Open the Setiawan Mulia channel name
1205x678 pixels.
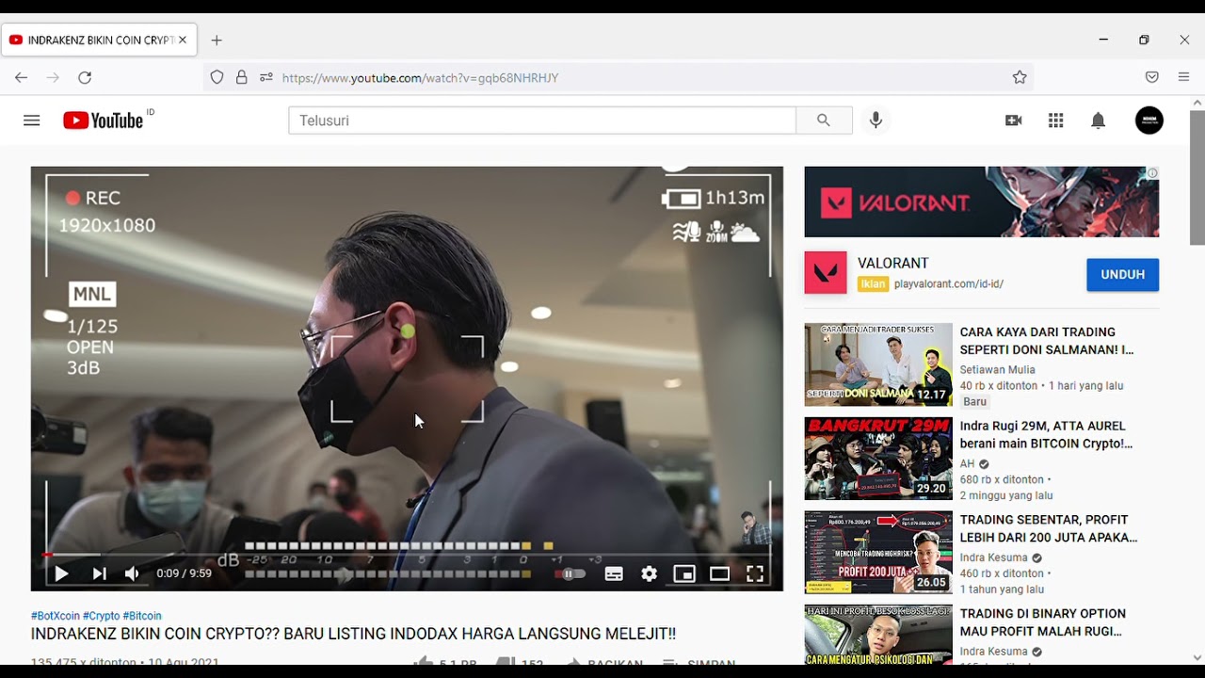point(998,370)
